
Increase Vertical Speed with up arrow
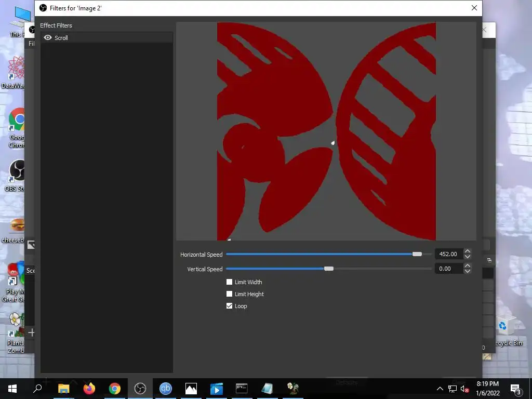(x=468, y=266)
